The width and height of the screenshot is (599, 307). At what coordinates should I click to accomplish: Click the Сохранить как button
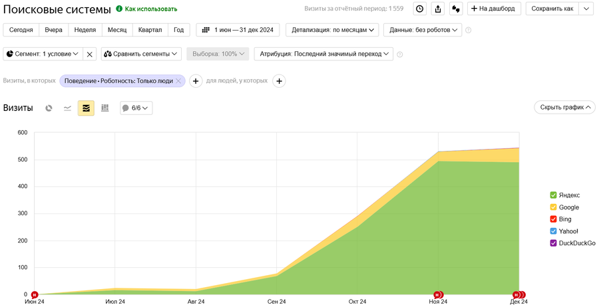(552, 9)
